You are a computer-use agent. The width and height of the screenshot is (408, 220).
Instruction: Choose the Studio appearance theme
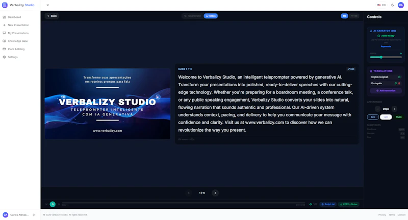tap(399, 117)
